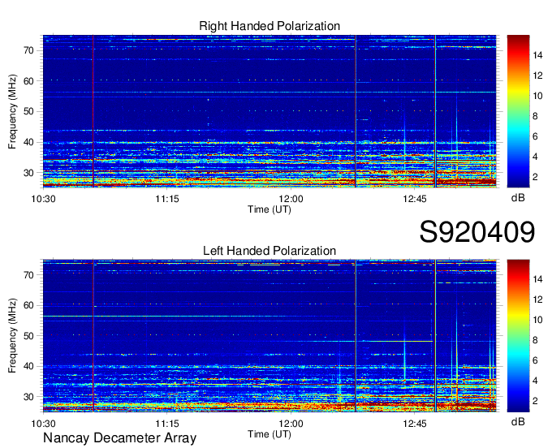Select the color bar of the left-handed plot
552x448 pixels.
coord(518,336)
